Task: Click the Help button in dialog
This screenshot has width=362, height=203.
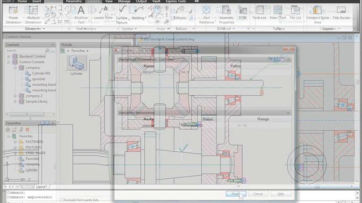Action: pyautogui.click(x=281, y=194)
